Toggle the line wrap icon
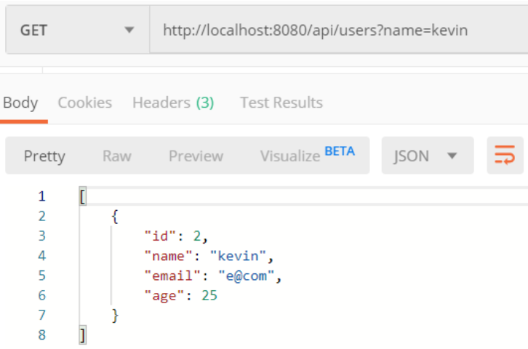This screenshot has width=528, height=349. (505, 156)
